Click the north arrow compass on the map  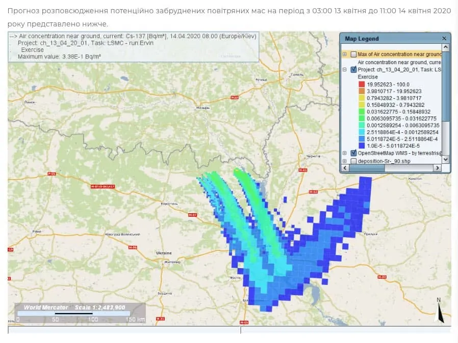click(x=440, y=311)
